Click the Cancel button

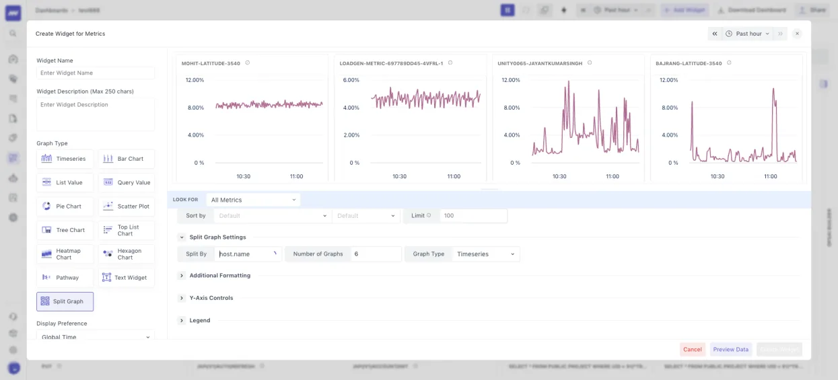click(693, 350)
